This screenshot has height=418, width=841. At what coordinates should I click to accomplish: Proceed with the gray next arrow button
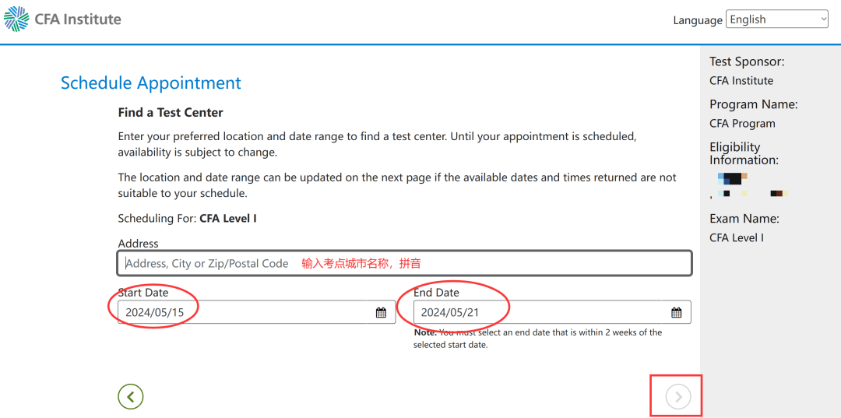pyautogui.click(x=677, y=397)
